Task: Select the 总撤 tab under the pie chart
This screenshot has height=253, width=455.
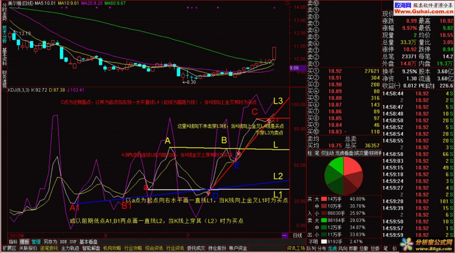Action: tap(364, 248)
